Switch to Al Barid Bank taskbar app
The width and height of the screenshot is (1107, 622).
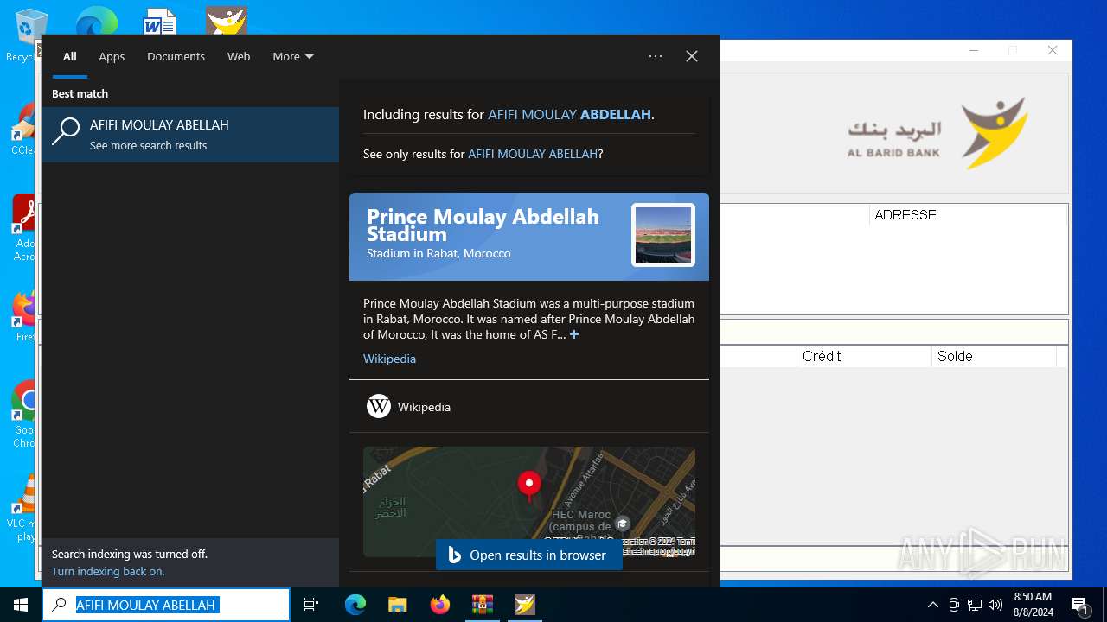524,605
